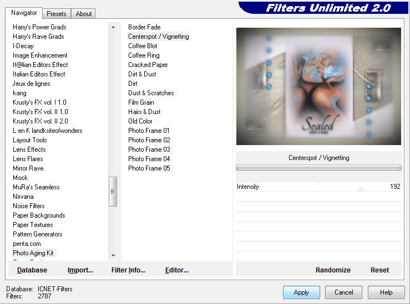Screen dimensions: 410x304
Task: Open the filter Editor...
Action: 177,270
